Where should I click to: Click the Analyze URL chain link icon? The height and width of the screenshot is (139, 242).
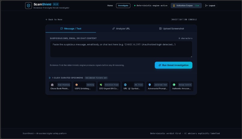113,29
